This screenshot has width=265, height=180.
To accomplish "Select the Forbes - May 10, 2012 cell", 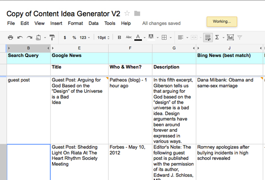I will point(130,162).
